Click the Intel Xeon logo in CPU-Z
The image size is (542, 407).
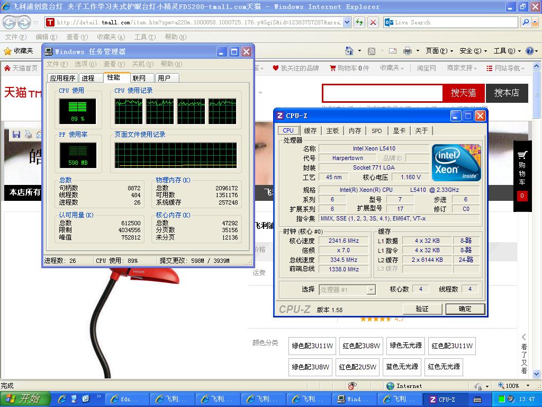click(456, 163)
